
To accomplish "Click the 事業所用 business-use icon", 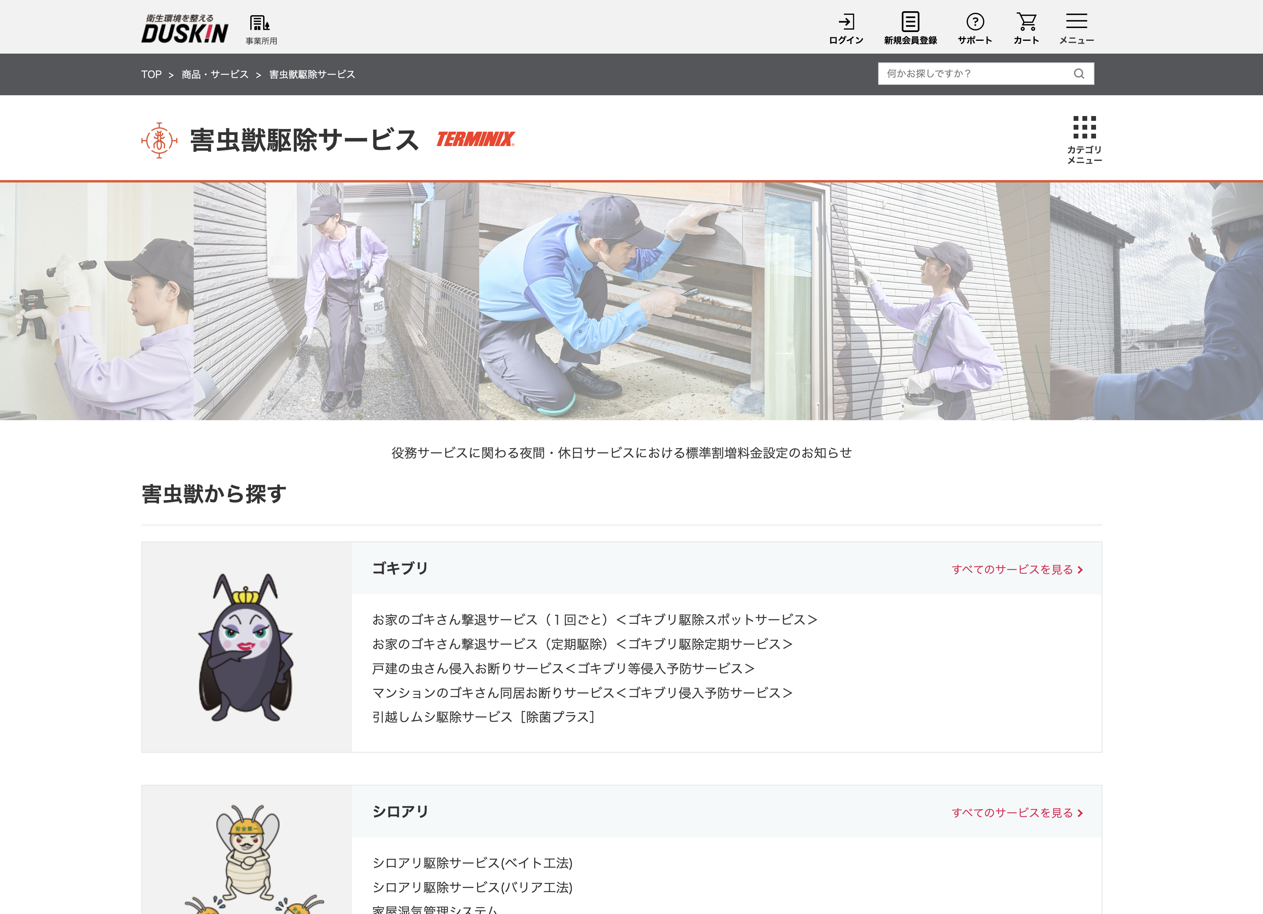I will pyautogui.click(x=259, y=26).
